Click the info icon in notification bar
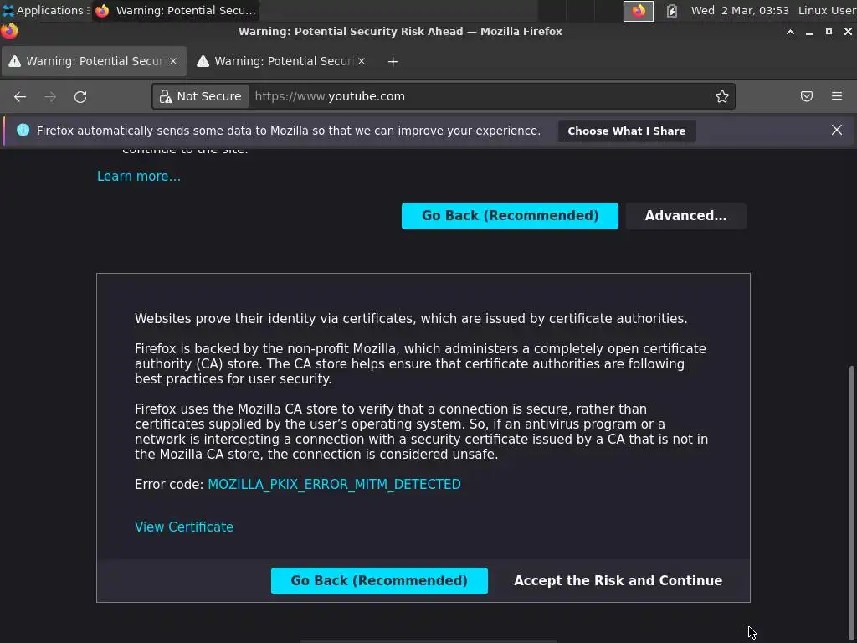 click(23, 130)
